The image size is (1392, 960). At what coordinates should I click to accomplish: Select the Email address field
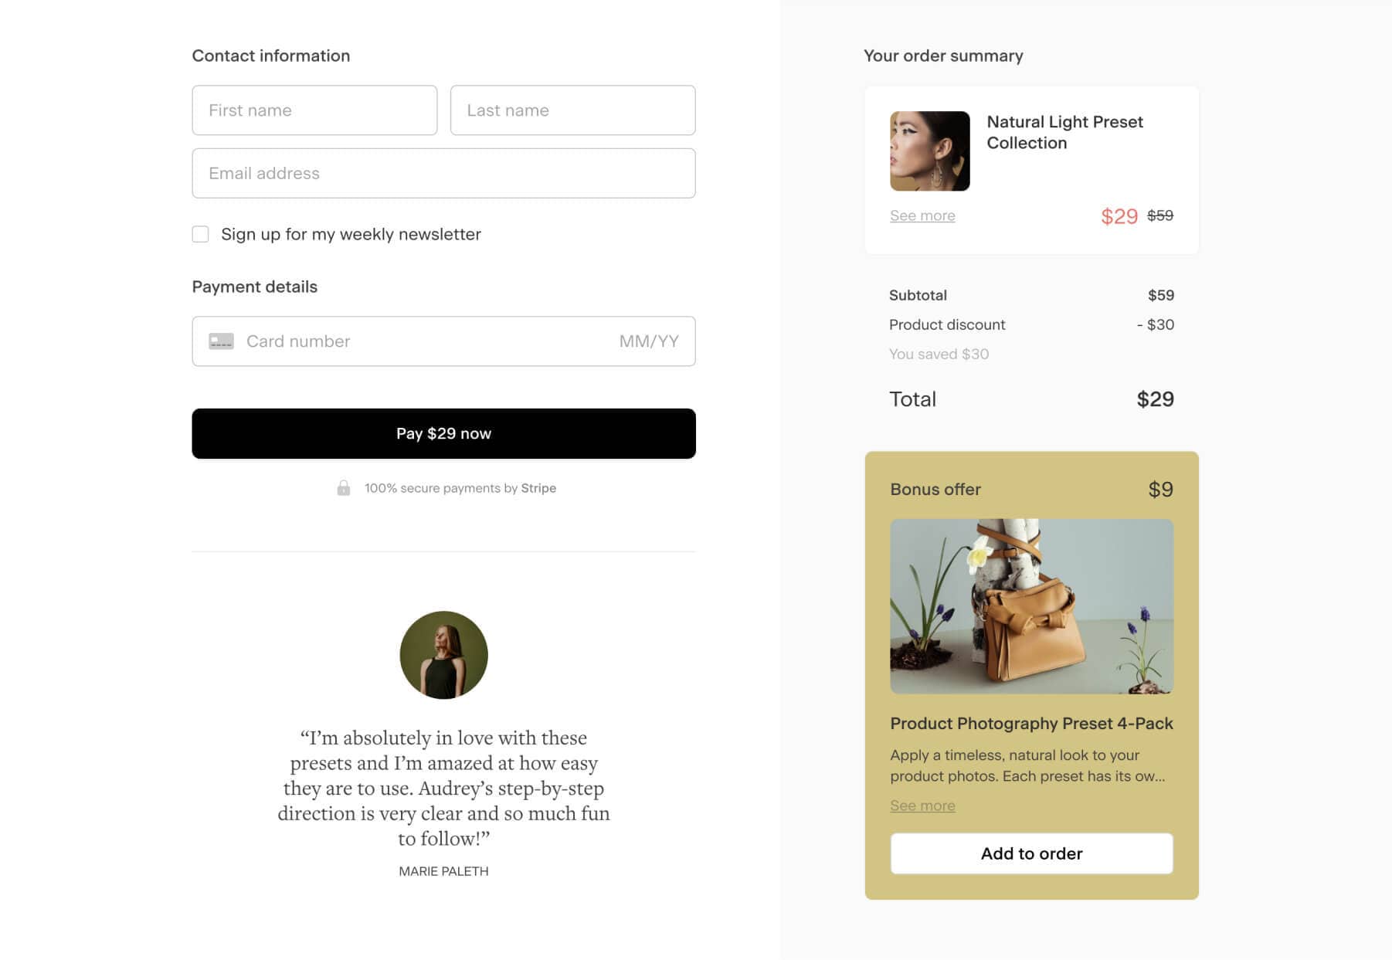443,173
